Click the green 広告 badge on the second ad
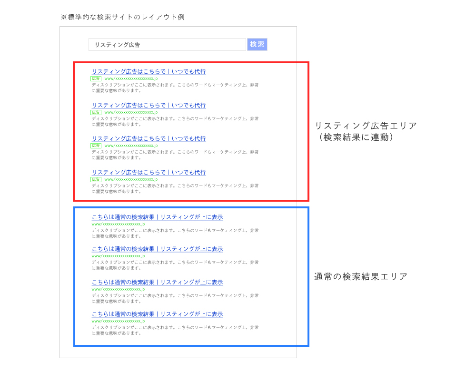 [96, 112]
